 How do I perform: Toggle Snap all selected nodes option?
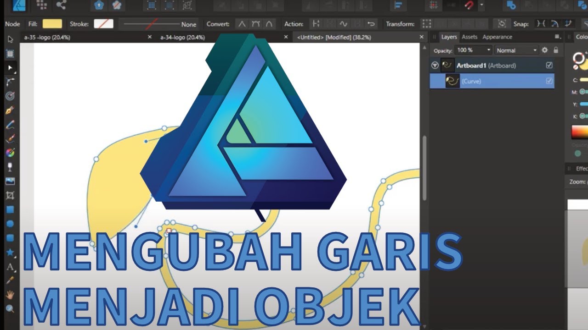click(569, 24)
